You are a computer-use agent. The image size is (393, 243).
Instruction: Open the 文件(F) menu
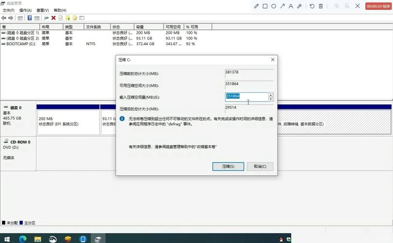tap(8, 10)
